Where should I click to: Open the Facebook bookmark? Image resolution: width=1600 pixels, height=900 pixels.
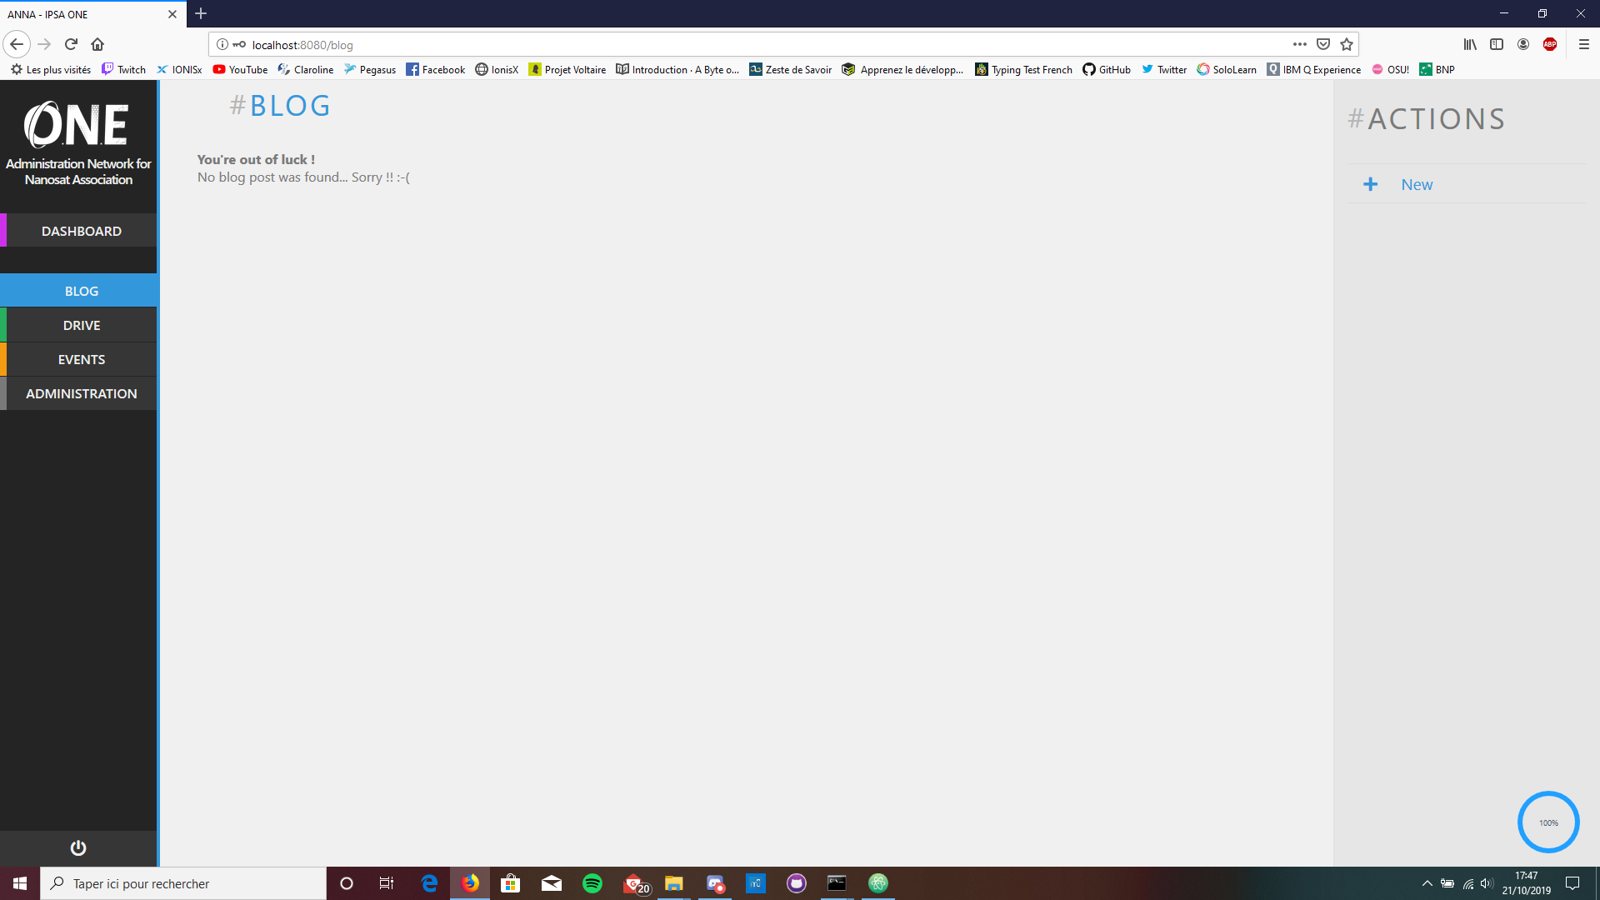point(436,70)
